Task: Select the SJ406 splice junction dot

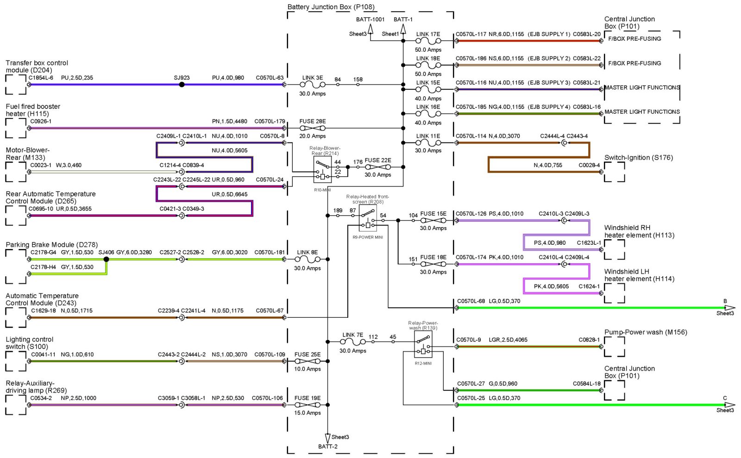Action: click(x=106, y=260)
